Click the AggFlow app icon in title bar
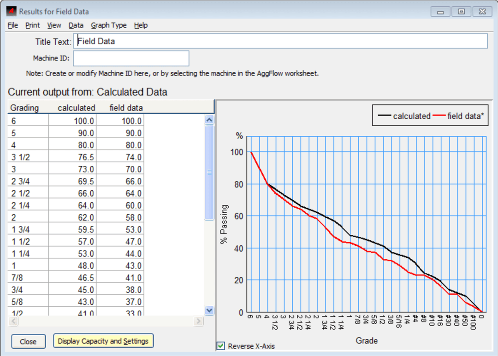The width and height of the screenshot is (498, 356). tap(11, 11)
